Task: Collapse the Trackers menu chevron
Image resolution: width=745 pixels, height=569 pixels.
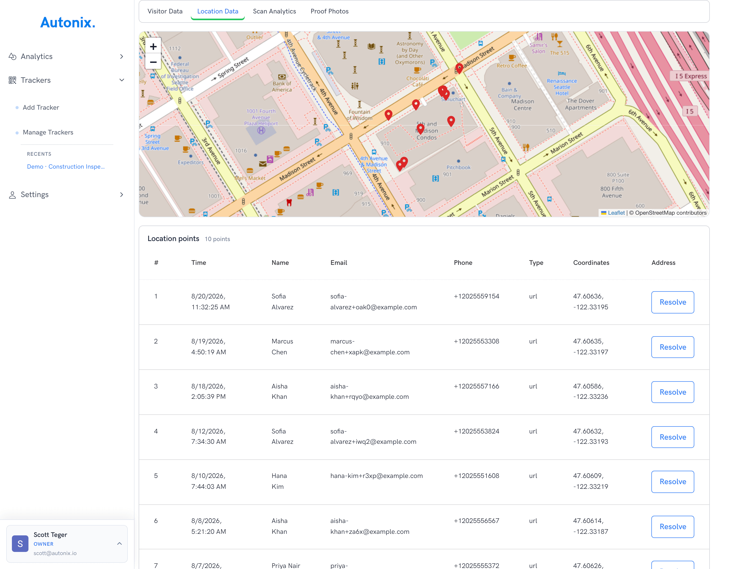Action: click(122, 80)
